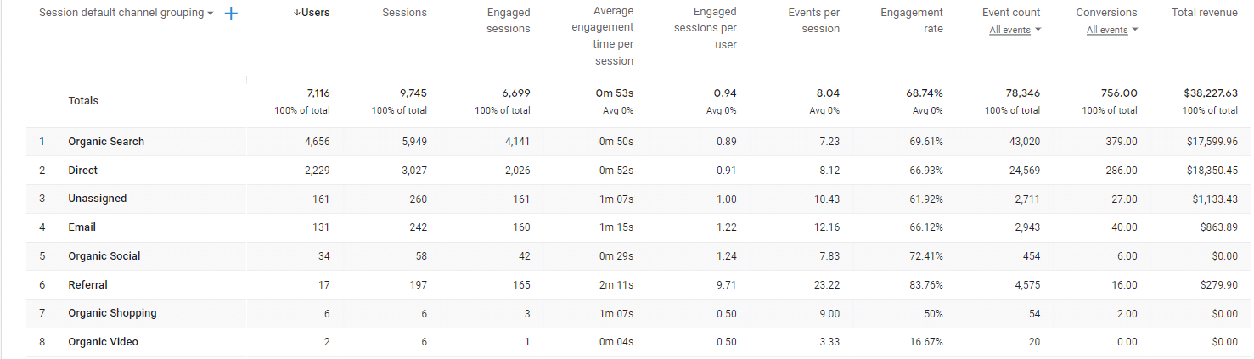Expand Event count All events dropdown
Screen dimensions: 1254x359
(x=1015, y=31)
